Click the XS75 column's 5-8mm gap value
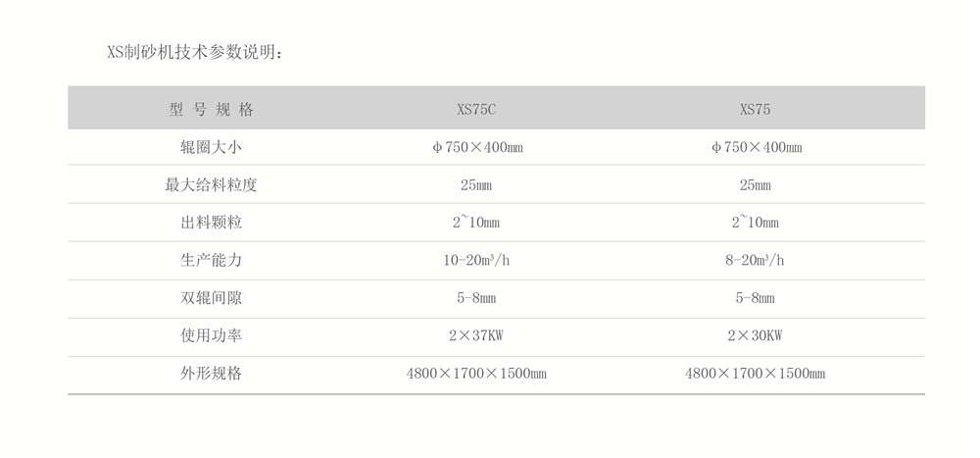The height and width of the screenshot is (458, 980). tap(755, 298)
